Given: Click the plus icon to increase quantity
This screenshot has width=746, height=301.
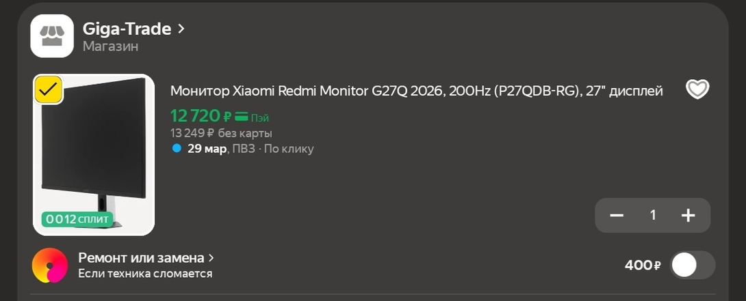Looking at the screenshot, I should (x=688, y=216).
